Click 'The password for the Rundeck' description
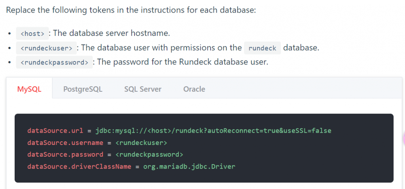This screenshot has height=189, width=405. (182, 62)
